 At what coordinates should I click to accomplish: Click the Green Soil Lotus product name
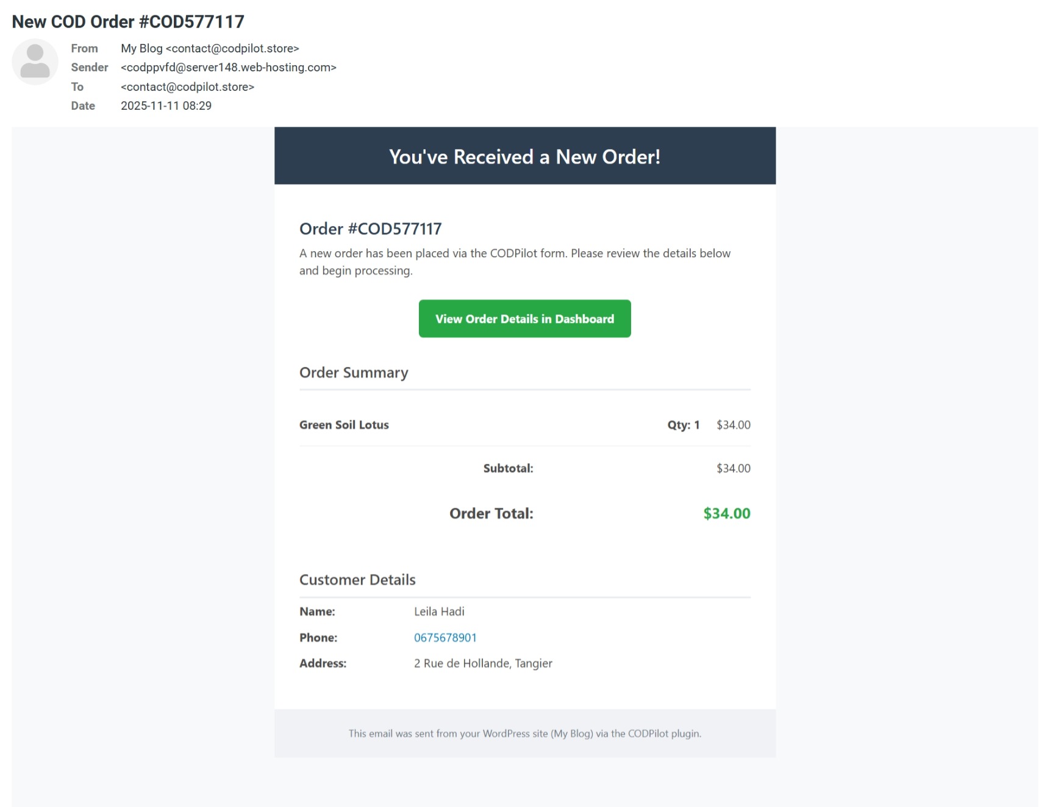tap(344, 425)
